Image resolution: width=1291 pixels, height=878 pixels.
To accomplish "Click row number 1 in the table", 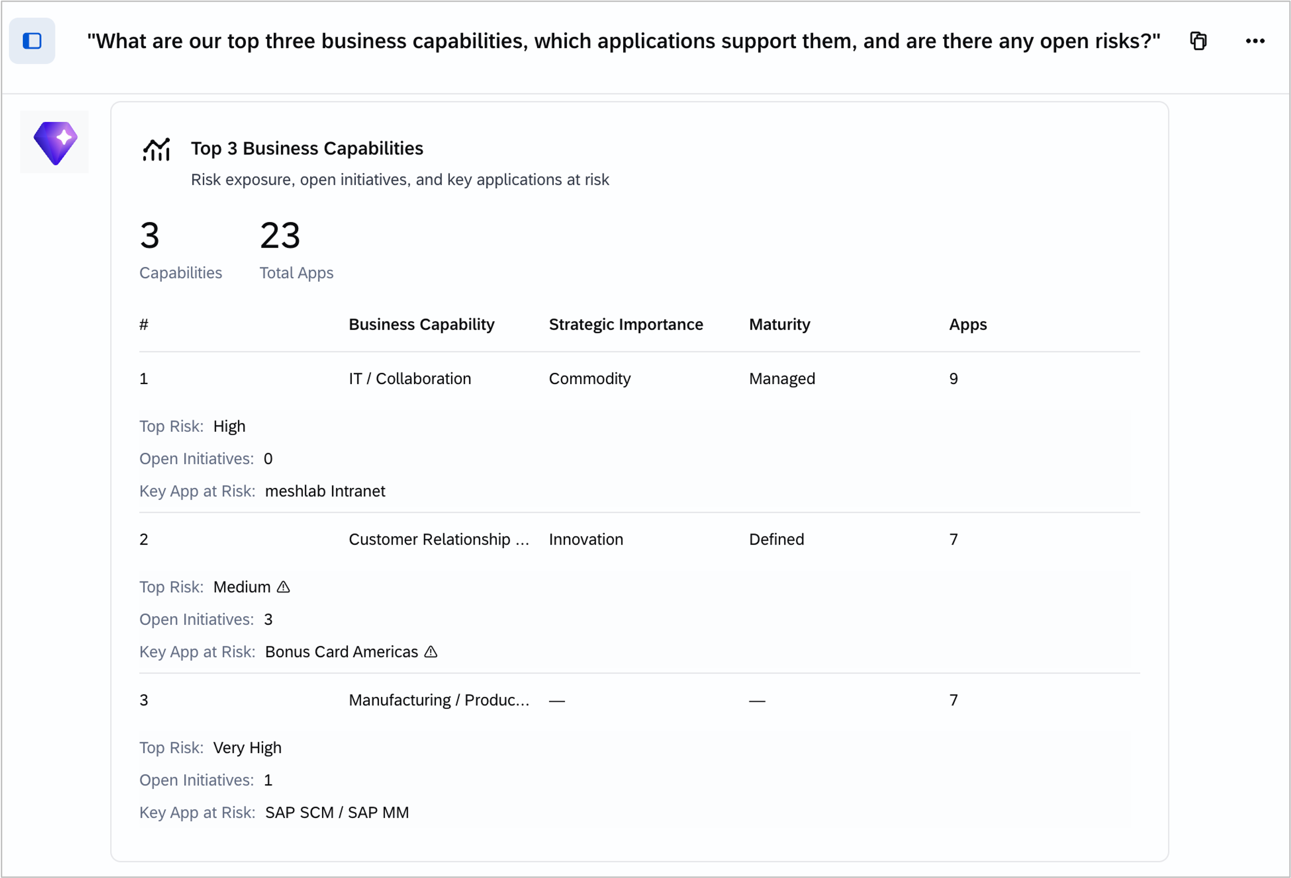I will click(x=144, y=379).
